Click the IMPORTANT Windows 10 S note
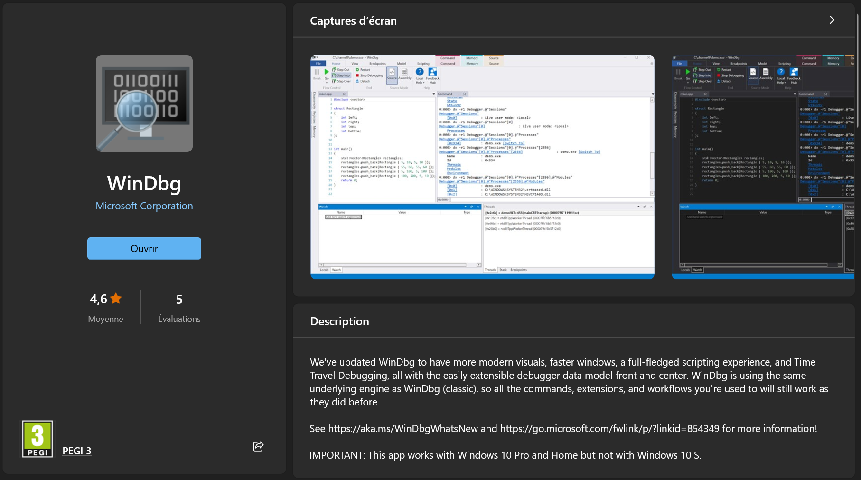The height and width of the screenshot is (480, 861). [x=505, y=455]
